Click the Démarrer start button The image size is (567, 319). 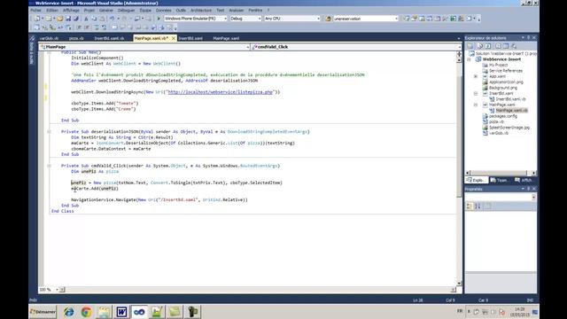pos(43,312)
